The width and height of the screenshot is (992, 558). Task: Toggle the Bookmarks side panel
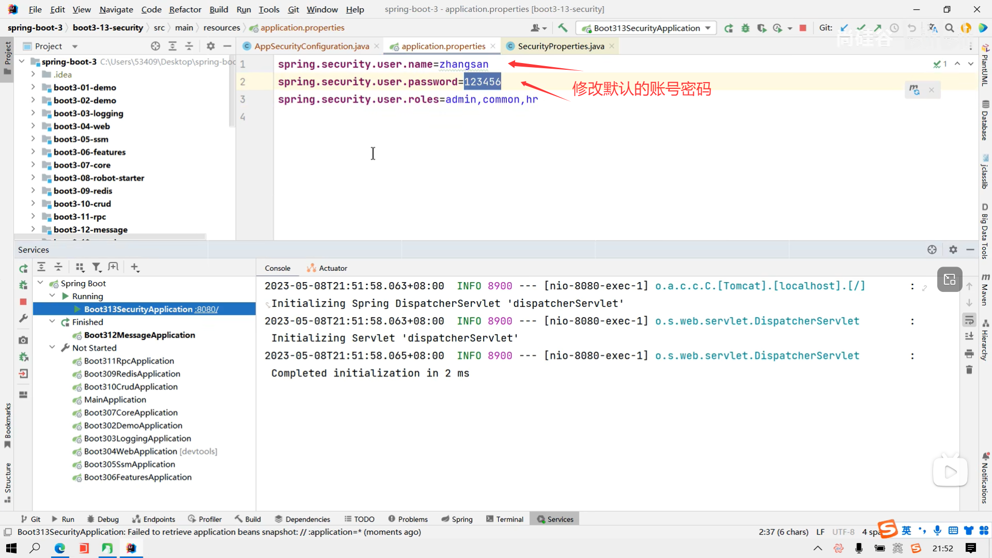click(7, 425)
